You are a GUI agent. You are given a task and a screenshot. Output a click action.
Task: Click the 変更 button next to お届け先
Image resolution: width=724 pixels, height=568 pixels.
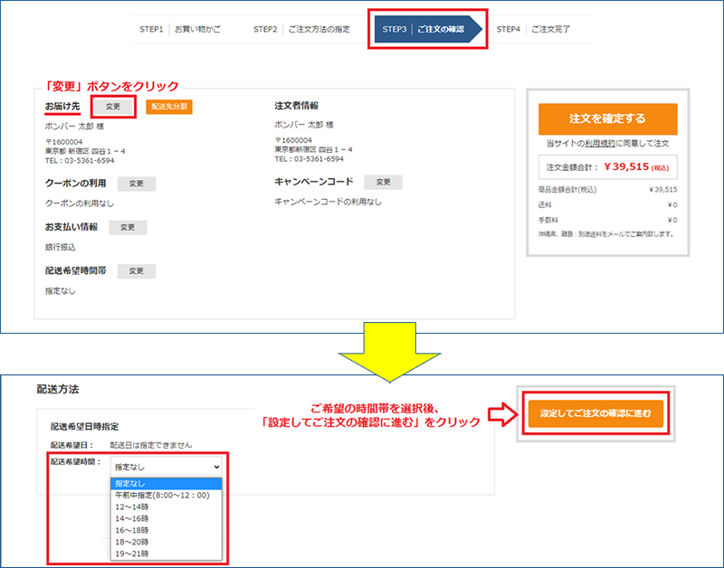(113, 107)
